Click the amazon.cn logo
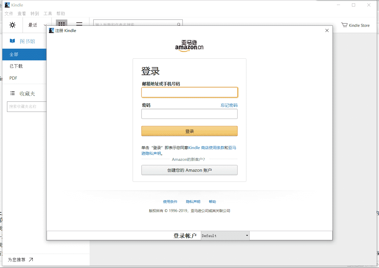Screen dimensions: 379x268 tap(189, 46)
